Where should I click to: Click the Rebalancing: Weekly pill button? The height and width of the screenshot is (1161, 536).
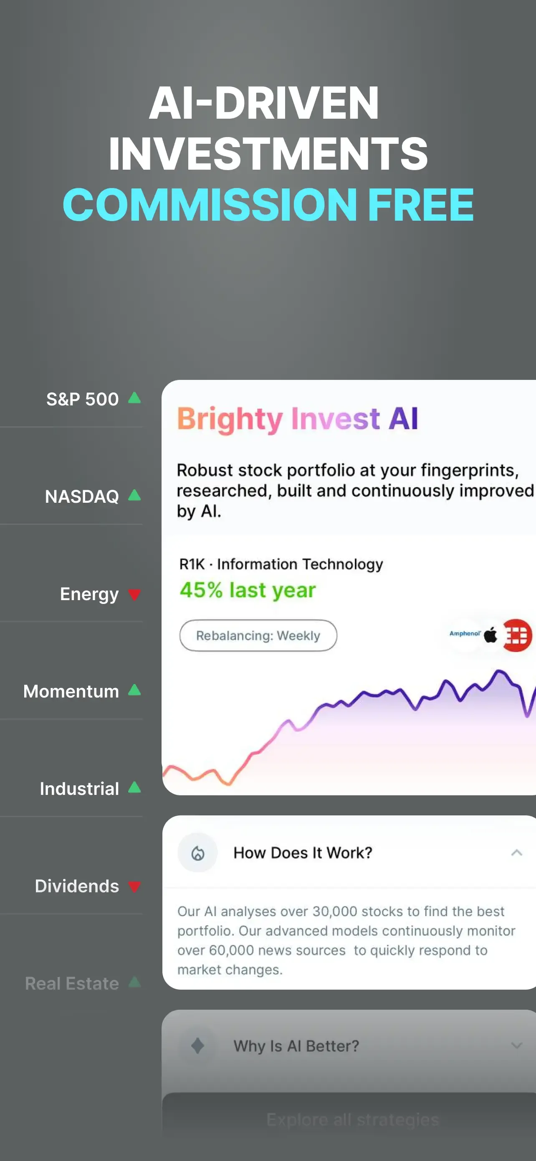coord(258,635)
